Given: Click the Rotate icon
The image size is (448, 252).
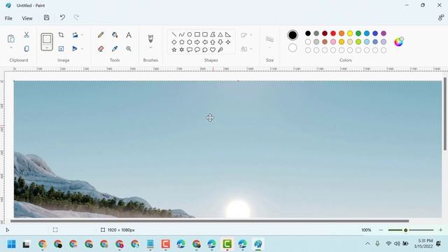Looking at the screenshot, I should click(75, 35).
